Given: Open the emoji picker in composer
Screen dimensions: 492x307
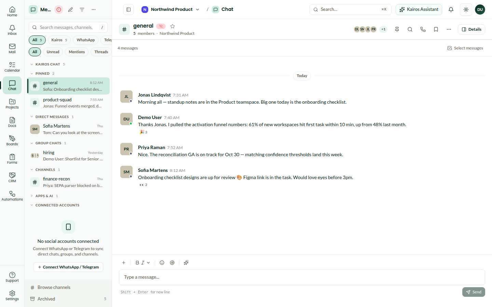Looking at the screenshot, I should pos(162,263).
